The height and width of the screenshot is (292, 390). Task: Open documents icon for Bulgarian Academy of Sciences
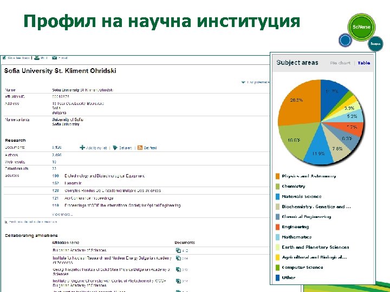click(178, 250)
